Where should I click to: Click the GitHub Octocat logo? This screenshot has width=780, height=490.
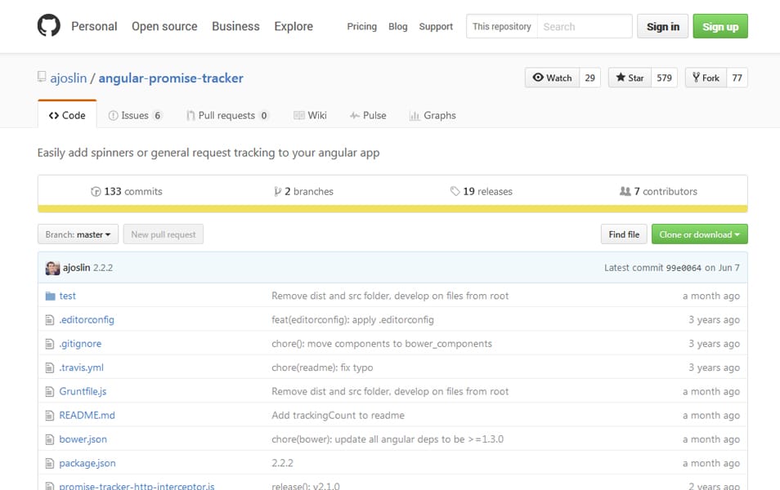(x=49, y=25)
